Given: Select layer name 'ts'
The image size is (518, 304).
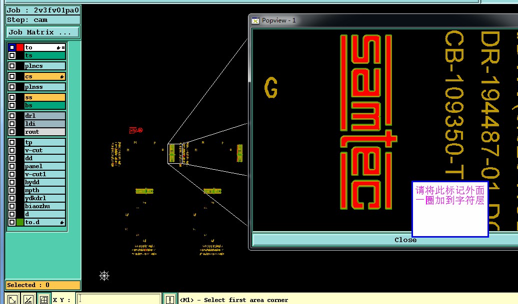Looking at the screenshot, I should [x=44, y=55].
